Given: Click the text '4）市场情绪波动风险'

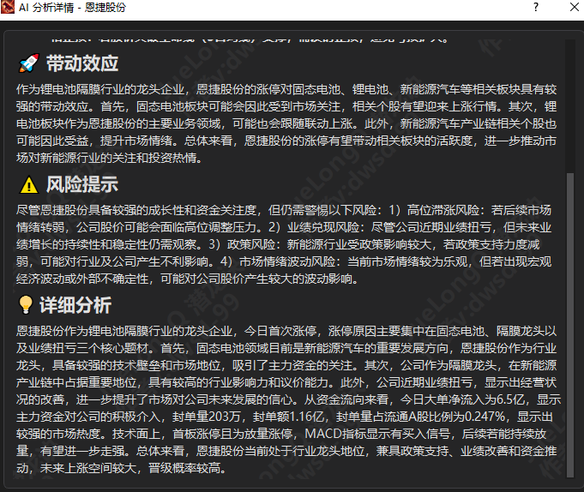Looking at the screenshot, I should click(278, 261).
